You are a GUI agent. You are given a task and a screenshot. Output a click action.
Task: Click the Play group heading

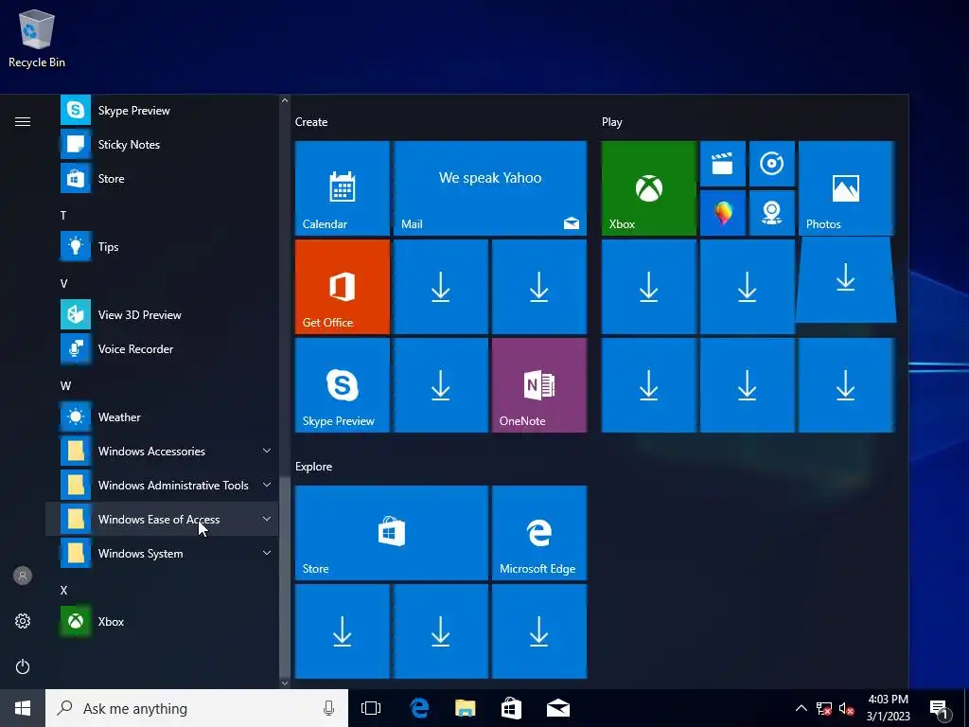pyautogui.click(x=612, y=122)
